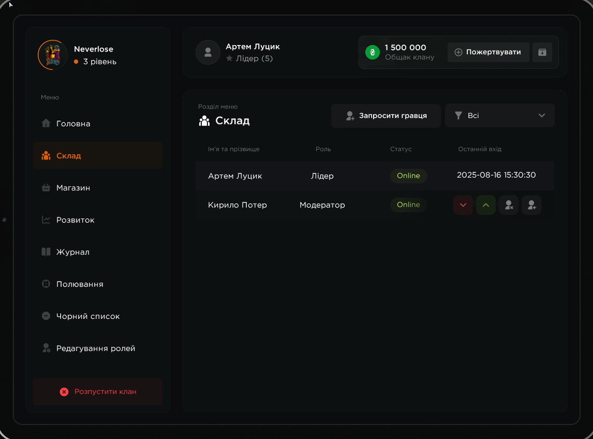
Task: Click the people icon next to Склад heading
Action: click(204, 121)
